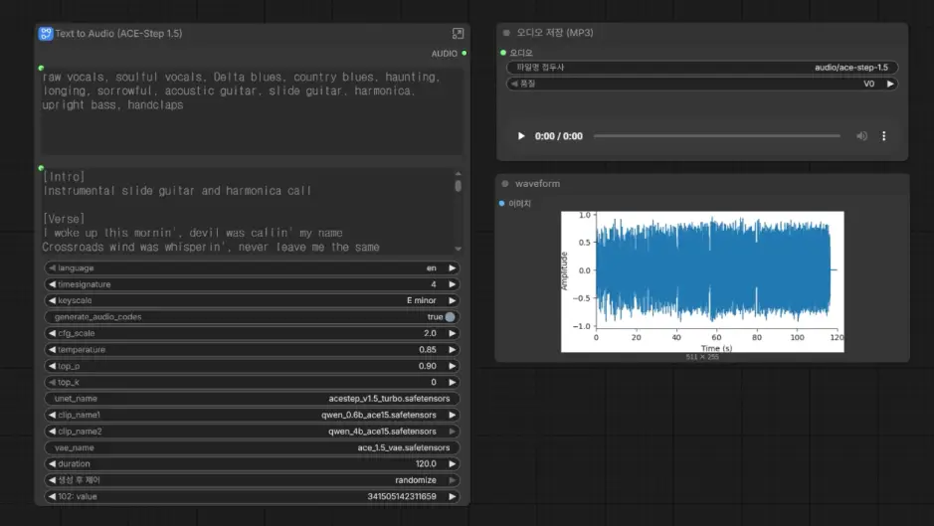Click the audio player progress bar
The width and height of the screenshot is (934, 526).
click(x=716, y=136)
